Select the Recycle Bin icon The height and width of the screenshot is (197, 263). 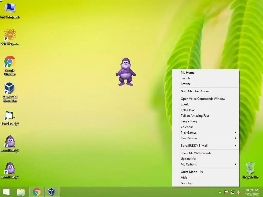(250, 170)
